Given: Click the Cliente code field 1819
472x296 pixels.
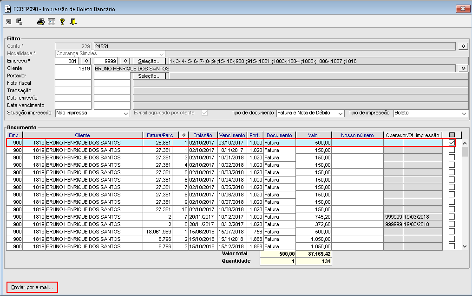Looking at the screenshot, I should [73, 69].
